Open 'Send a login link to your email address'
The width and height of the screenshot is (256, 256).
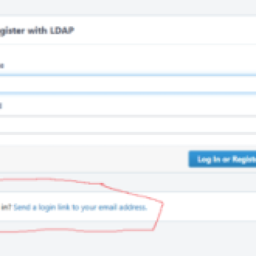pos(81,207)
